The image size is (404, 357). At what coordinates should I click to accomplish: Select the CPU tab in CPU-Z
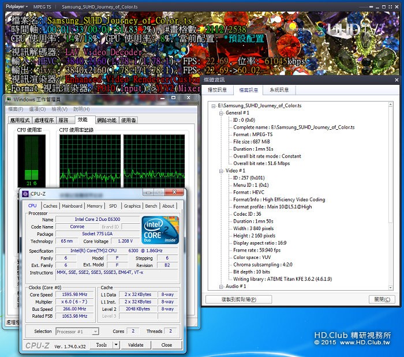[x=32, y=205]
